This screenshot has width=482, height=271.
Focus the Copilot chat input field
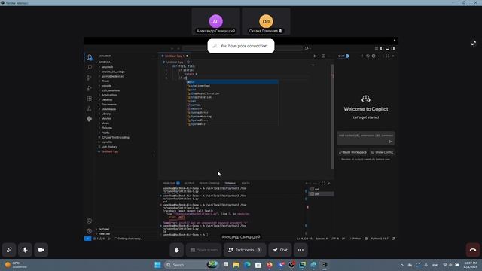pyautogui.click(x=366, y=135)
